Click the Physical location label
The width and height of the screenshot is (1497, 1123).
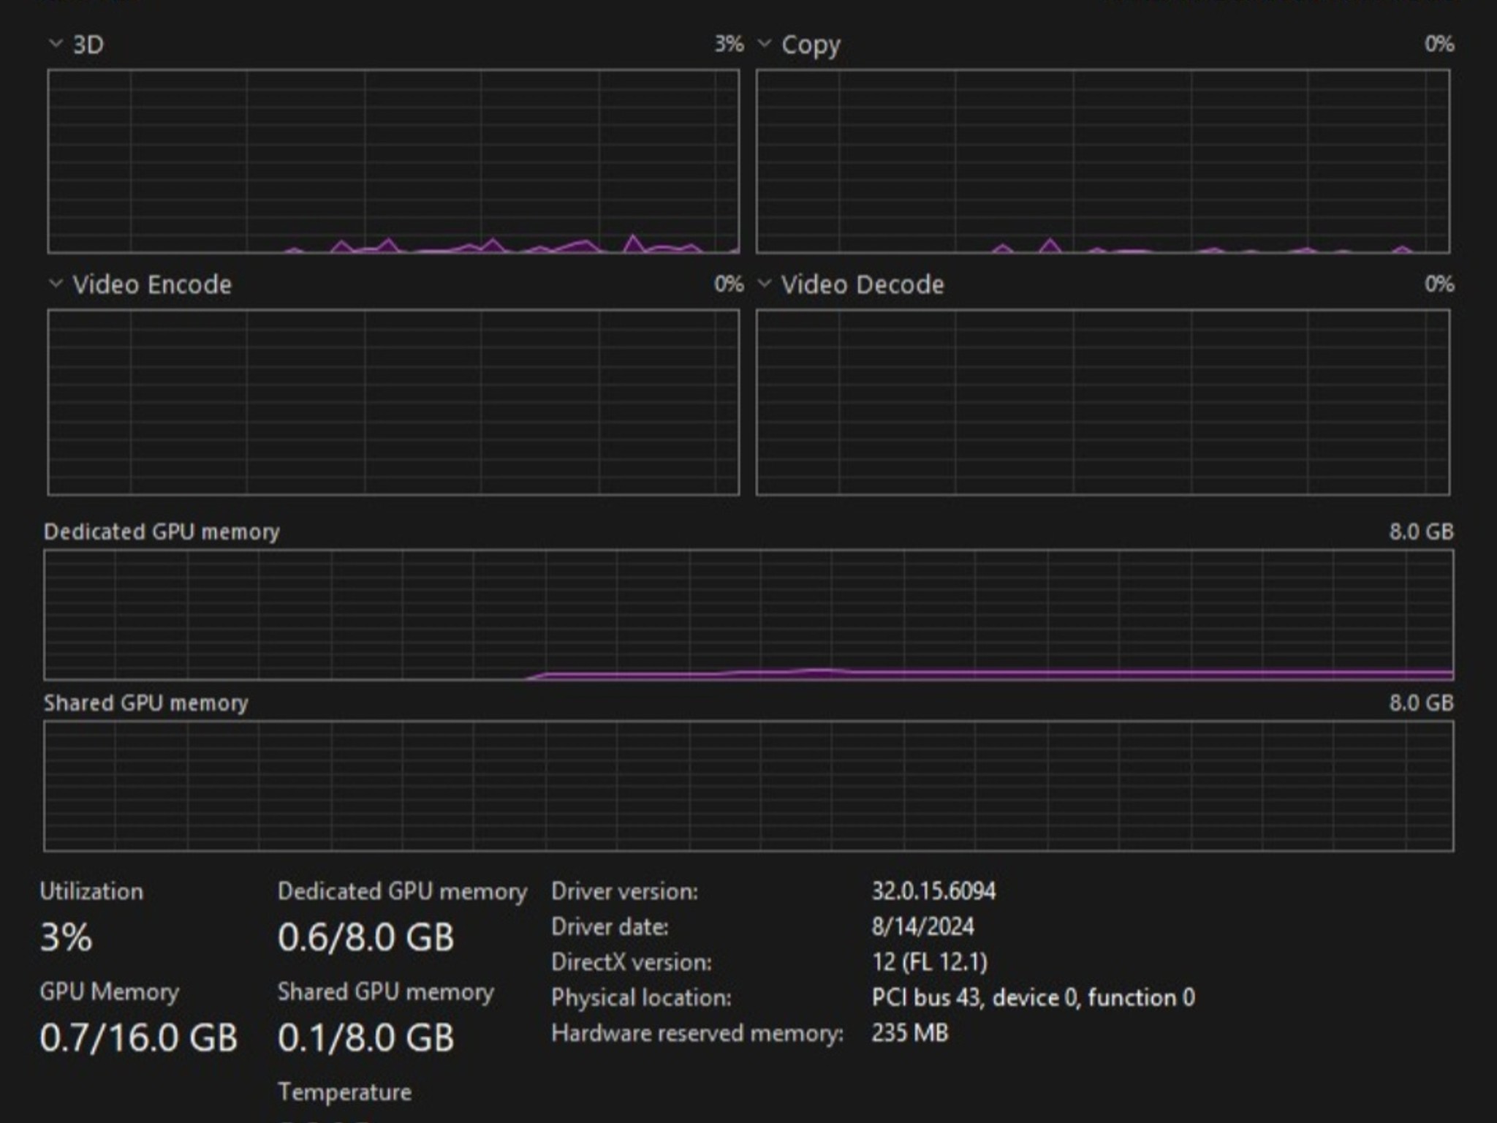[x=641, y=998]
